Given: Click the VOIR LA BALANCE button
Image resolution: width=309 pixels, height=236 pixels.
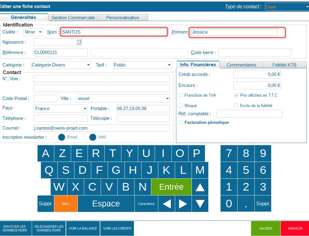Looking at the screenshot, I should click(83, 228).
